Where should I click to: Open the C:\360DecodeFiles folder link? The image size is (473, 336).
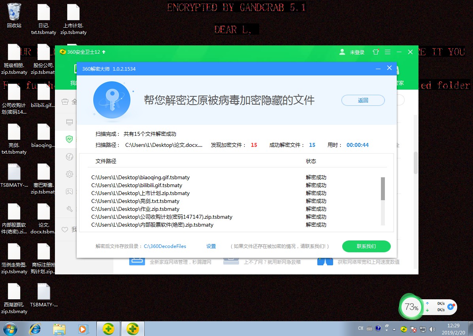(165, 246)
